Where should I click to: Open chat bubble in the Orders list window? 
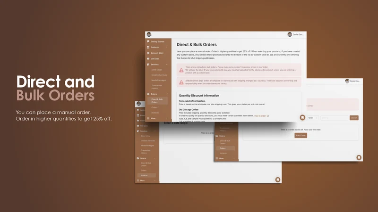(x=359, y=157)
